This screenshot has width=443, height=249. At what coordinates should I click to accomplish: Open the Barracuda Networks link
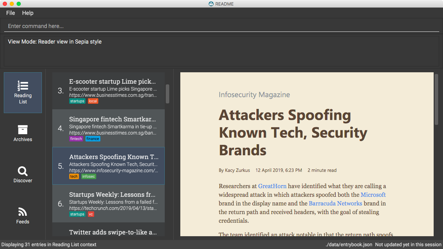click(335, 203)
